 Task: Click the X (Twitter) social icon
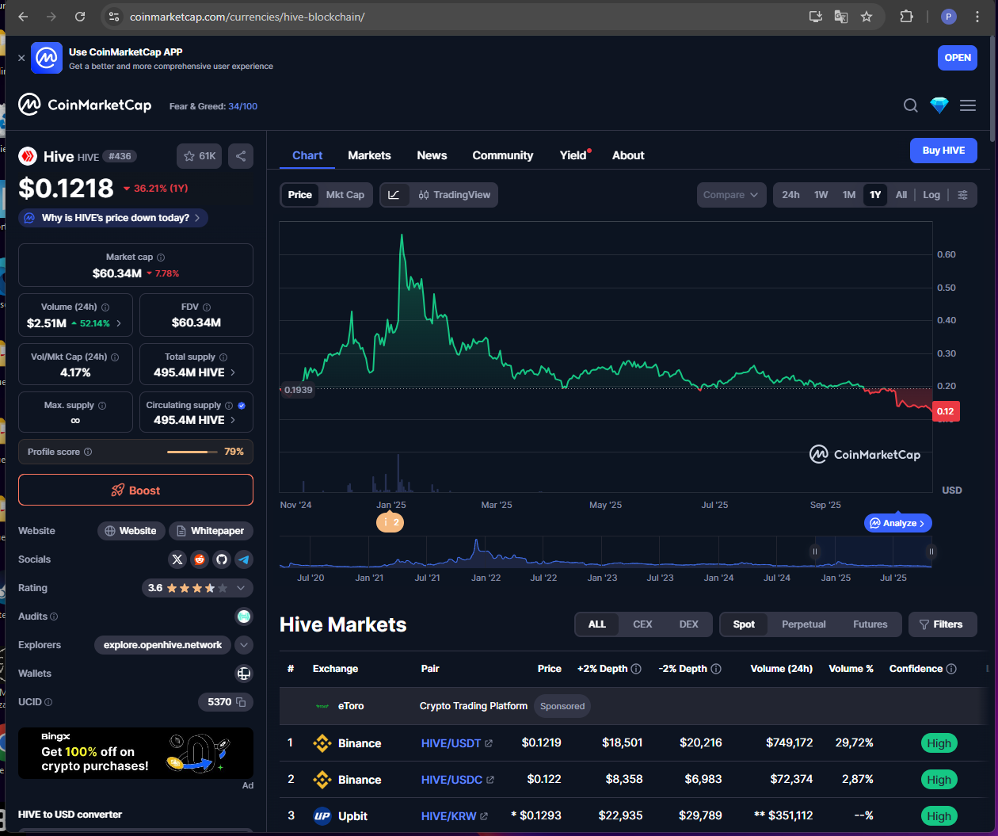177,559
